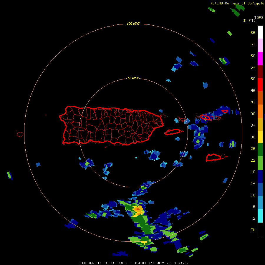Image resolution: width=265 pixels, height=265 pixels.
Task: Select the "58" legend value
Action: [x=253, y=56]
